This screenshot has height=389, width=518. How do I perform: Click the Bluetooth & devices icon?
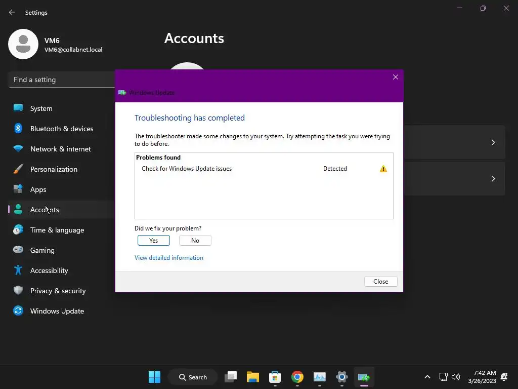click(18, 128)
